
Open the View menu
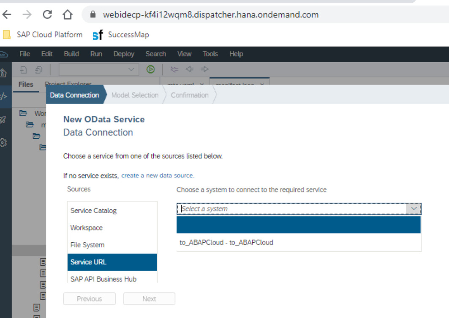[x=184, y=54]
